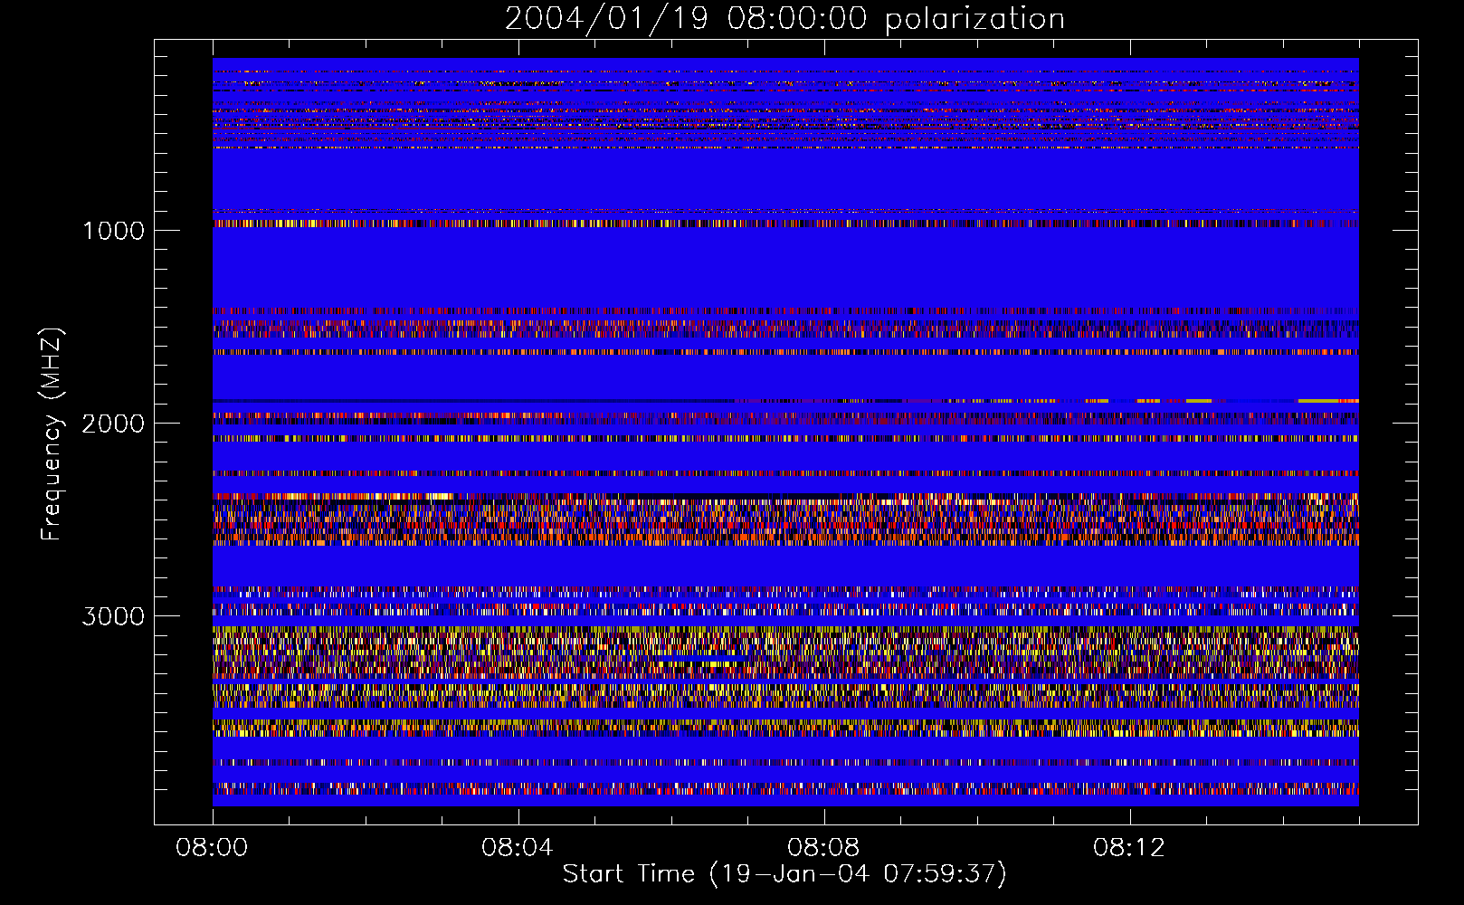The height and width of the screenshot is (905, 1464).
Task: Select the 'Frequency (MHZ)' y-axis label
Action: pyautogui.click(x=52, y=434)
